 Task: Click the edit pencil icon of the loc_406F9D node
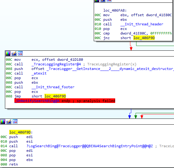click(9, 122)
